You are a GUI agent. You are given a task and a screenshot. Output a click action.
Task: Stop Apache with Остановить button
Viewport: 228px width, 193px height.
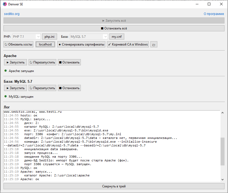click(69, 62)
